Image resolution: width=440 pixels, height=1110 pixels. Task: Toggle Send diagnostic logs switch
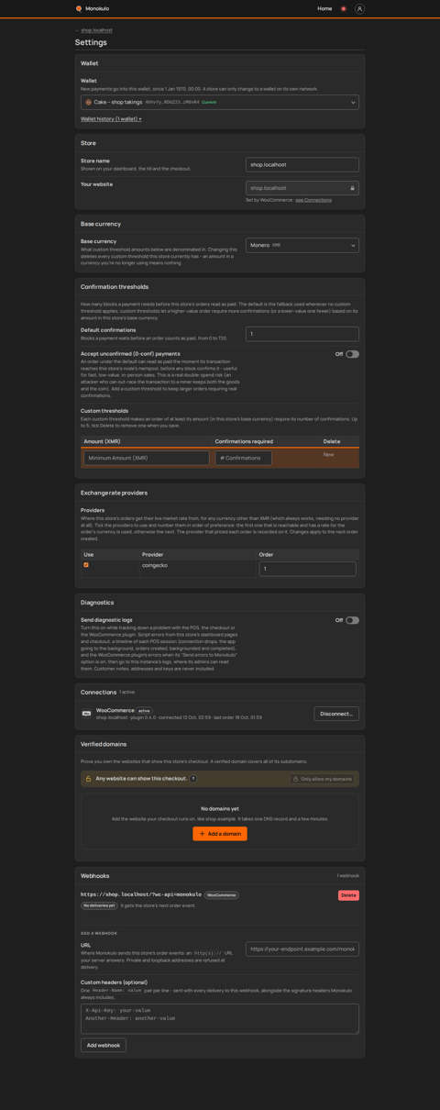(x=352, y=620)
